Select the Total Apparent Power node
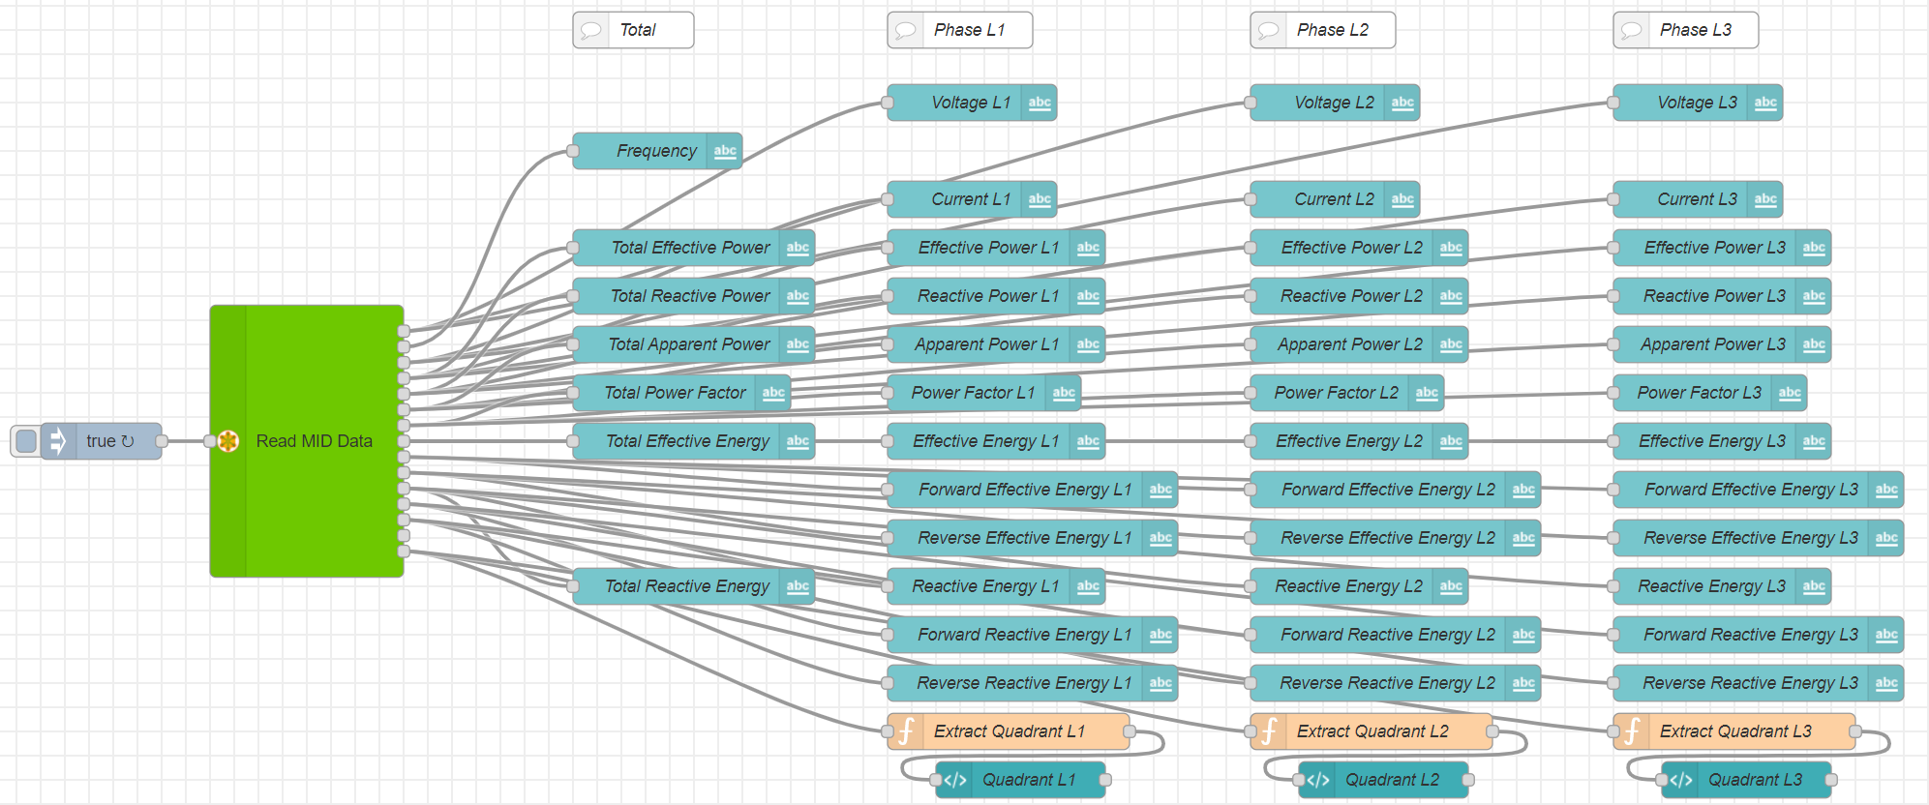 coord(694,344)
